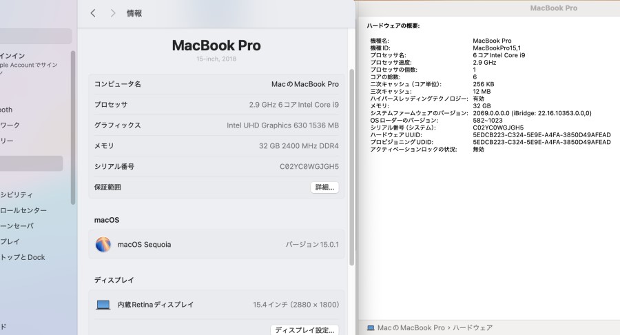
Task: Click the built-in Retina display laptop icon
Action: click(x=103, y=305)
